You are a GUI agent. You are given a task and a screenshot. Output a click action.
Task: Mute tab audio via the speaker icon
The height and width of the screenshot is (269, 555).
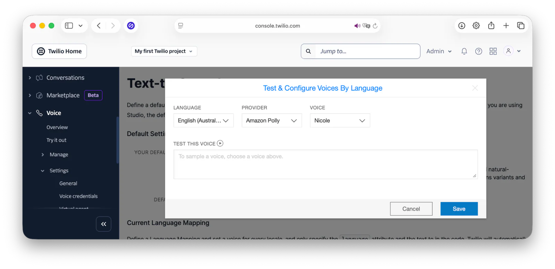pyautogui.click(x=357, y=26)
